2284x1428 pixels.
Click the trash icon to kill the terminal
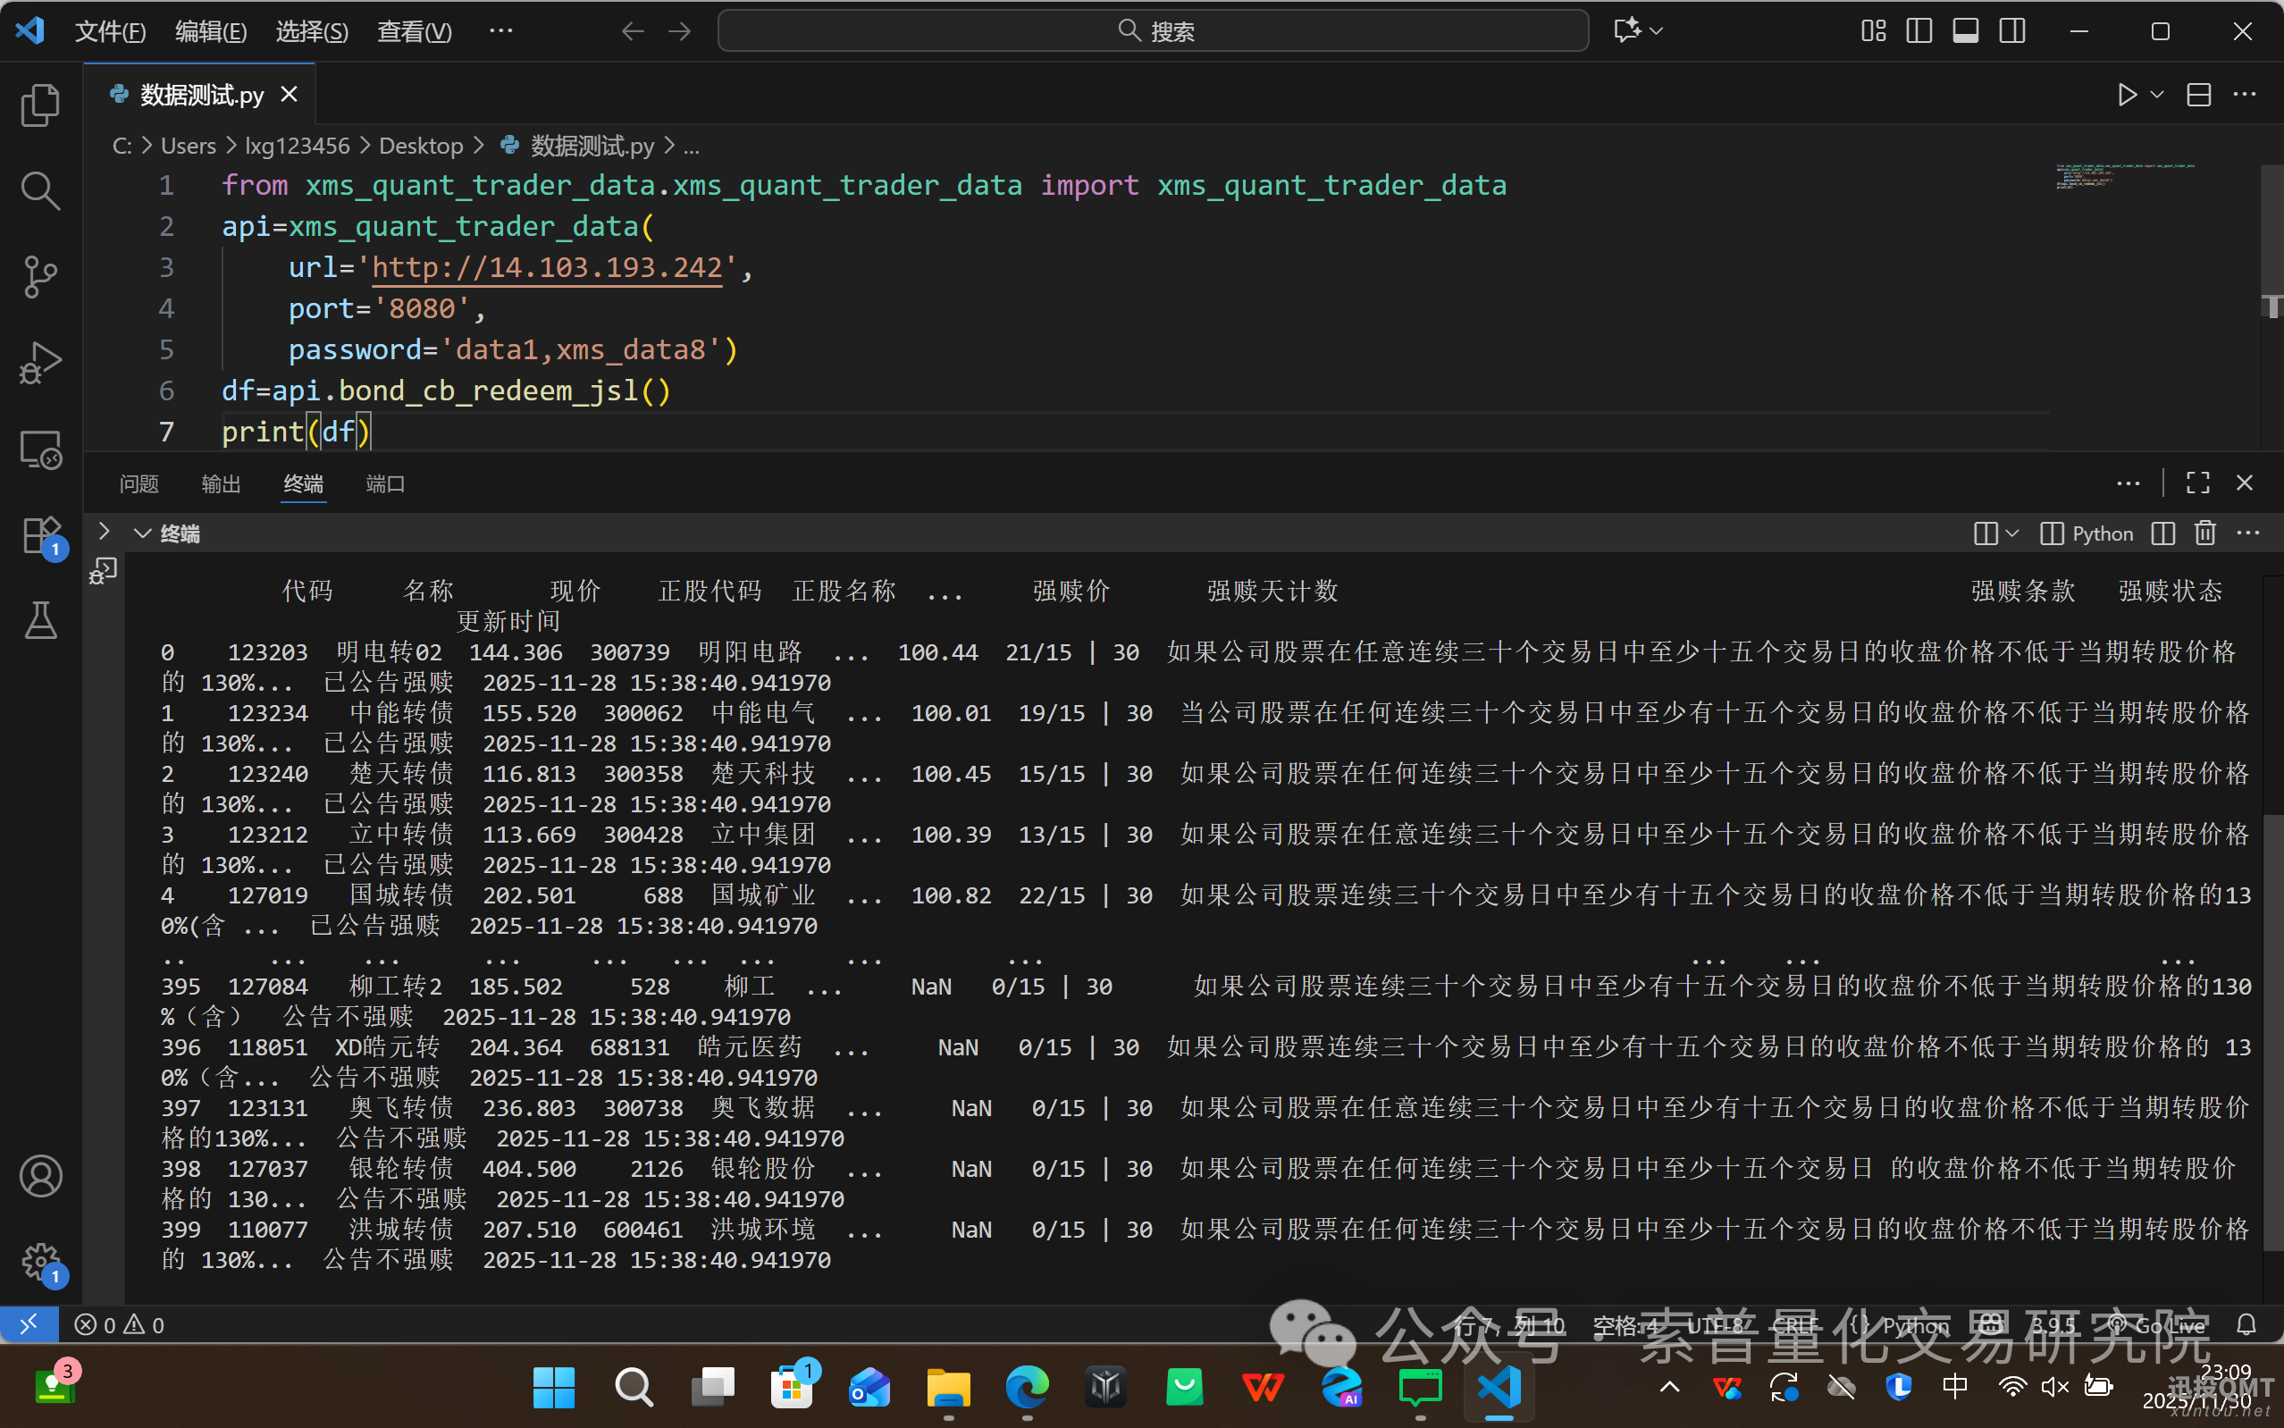[2204, 533]
